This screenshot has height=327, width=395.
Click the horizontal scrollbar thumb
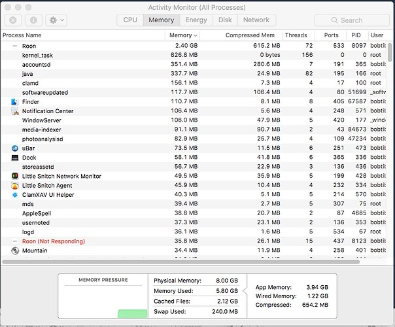[181, 262]
